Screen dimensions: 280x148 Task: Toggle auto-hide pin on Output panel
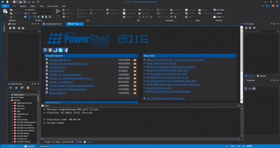point(238,105)
